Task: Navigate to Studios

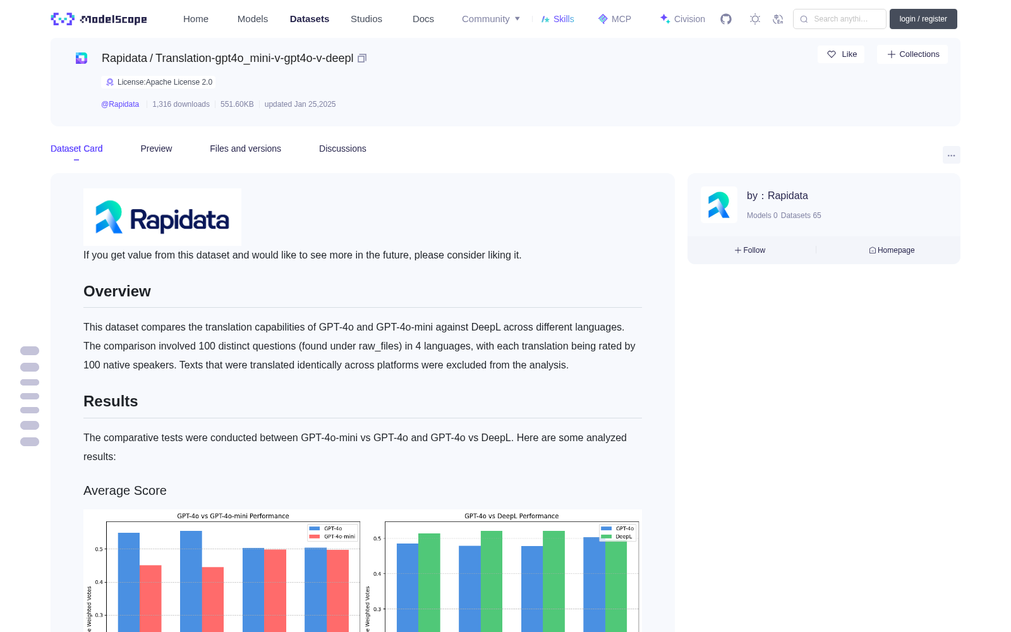Action: 366,19
